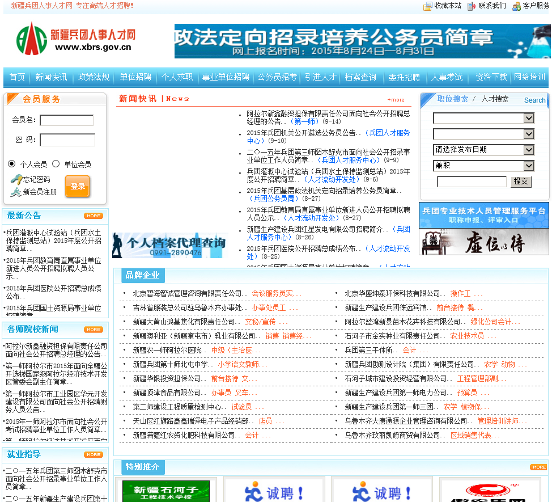Open the 特别推介 MORE badge
This screenshot has width=552, height=502.
pos(538,467)
